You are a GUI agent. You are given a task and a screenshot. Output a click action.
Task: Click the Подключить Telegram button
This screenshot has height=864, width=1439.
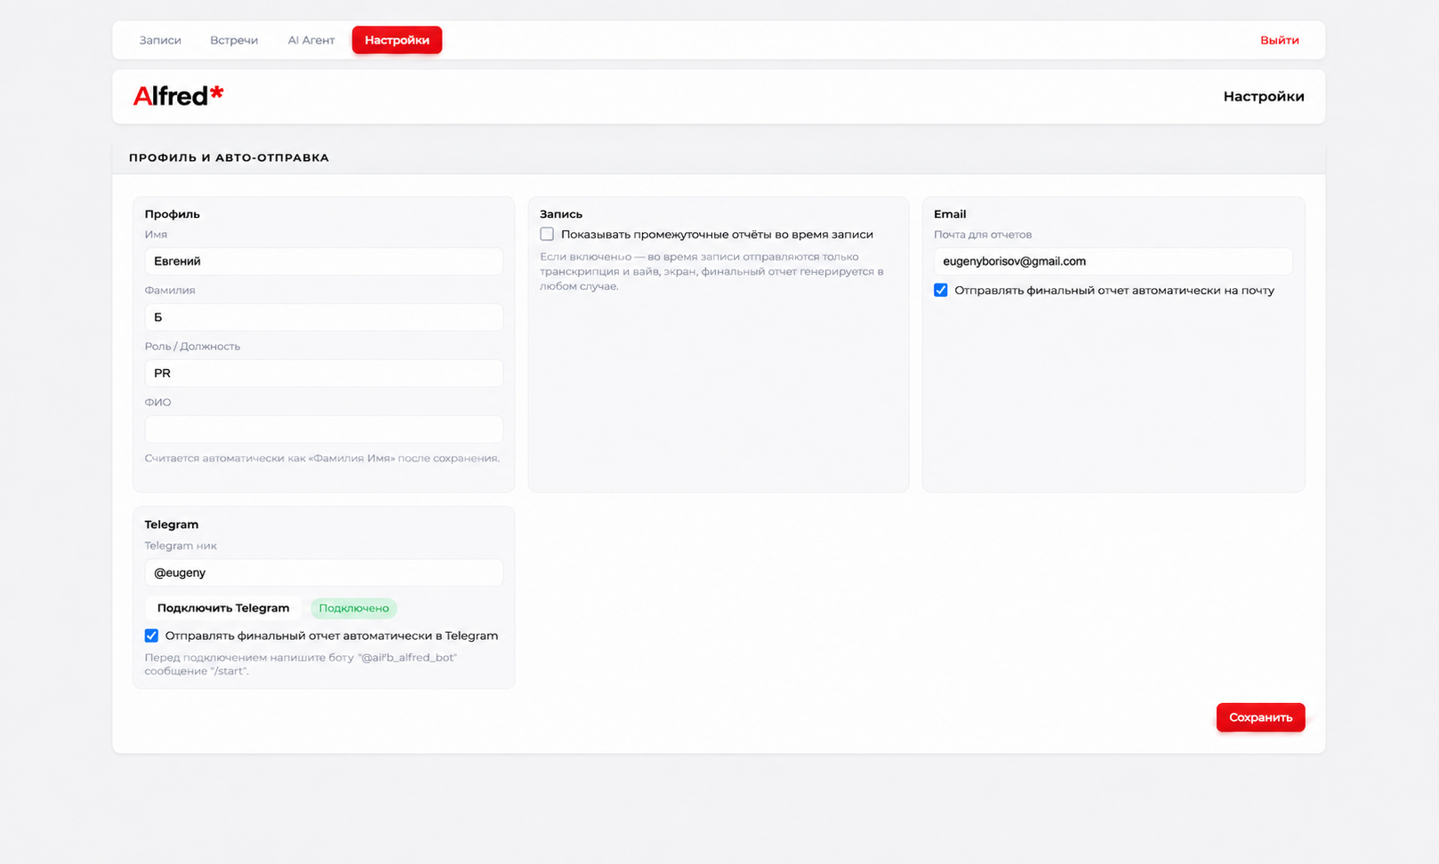coord(223,608)
